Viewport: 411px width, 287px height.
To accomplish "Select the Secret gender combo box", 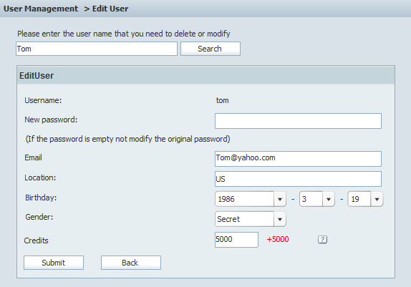I will 251,219.
